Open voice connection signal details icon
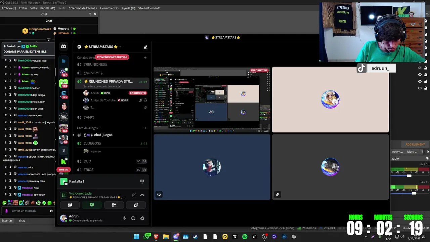 click(x=63, y=195)
